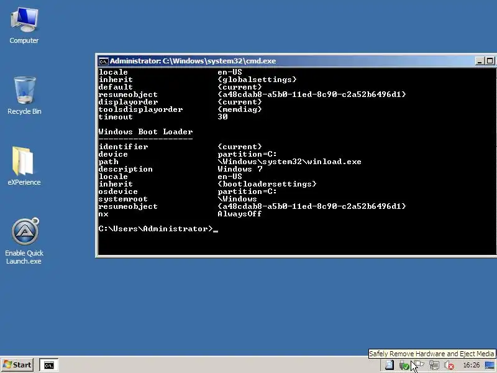The image size is (497, 373).
Task: Click the 'C:\Users\Administrator>' prompt
Action: 156,229
